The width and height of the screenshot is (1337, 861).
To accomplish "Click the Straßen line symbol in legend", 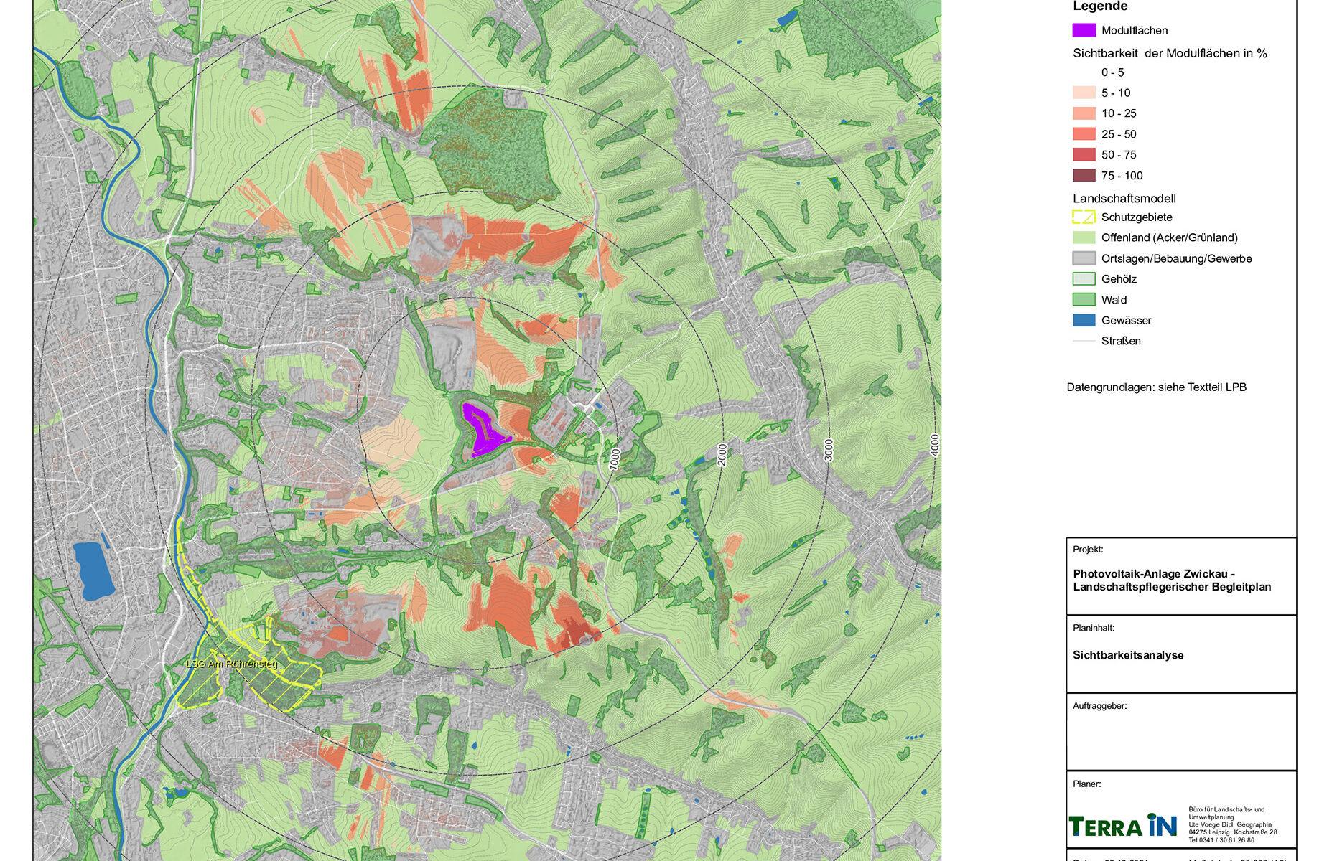I will pyautogui.click(x=1084, y=342).
